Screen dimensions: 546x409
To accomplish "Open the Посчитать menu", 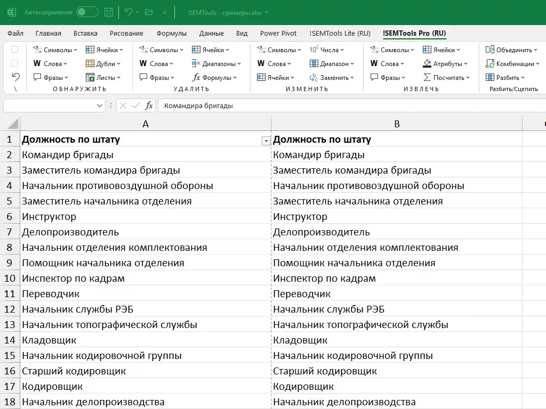I will click(x=446, y=78).
